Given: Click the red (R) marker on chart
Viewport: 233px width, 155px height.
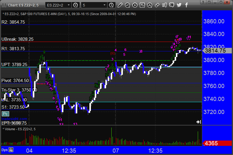Looking at the screenshot, I should pos(113,53).
